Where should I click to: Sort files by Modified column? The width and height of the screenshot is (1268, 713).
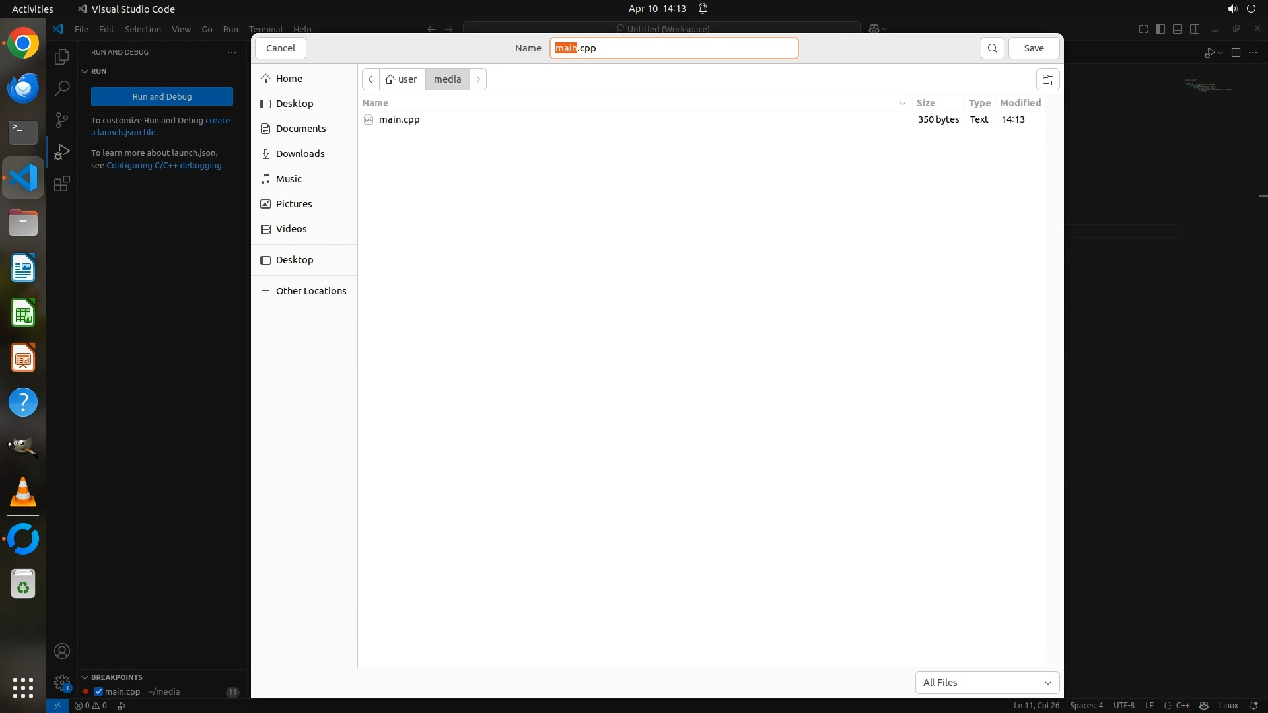(1020, 103)
